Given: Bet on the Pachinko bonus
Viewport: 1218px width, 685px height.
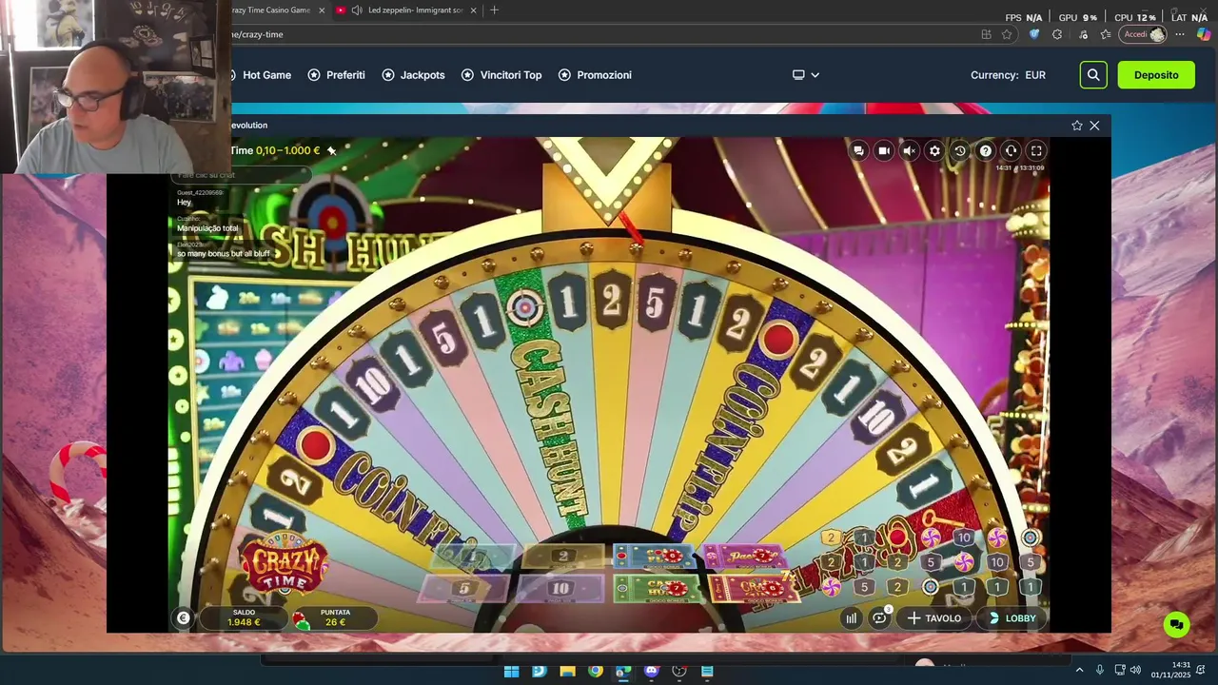Looking at the screenshot, I should [747, 557].
